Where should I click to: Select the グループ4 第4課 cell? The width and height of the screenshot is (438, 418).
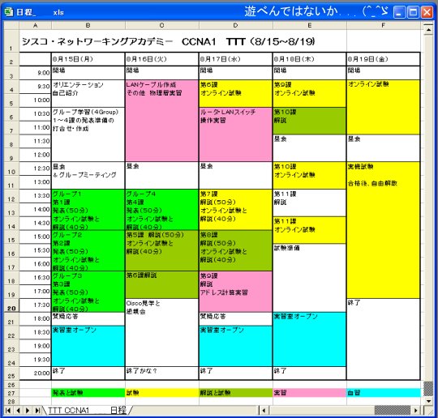[161, 210]
